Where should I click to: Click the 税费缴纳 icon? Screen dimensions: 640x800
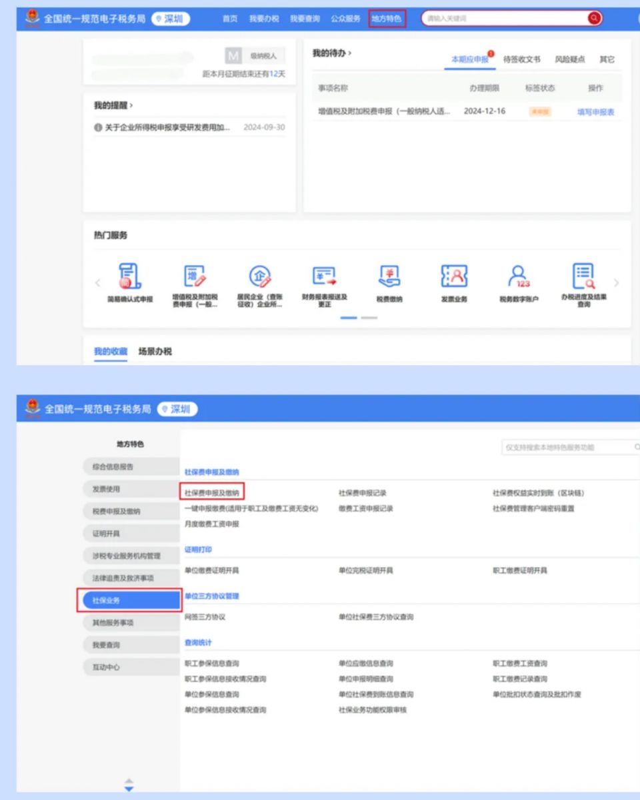(389, 276)
